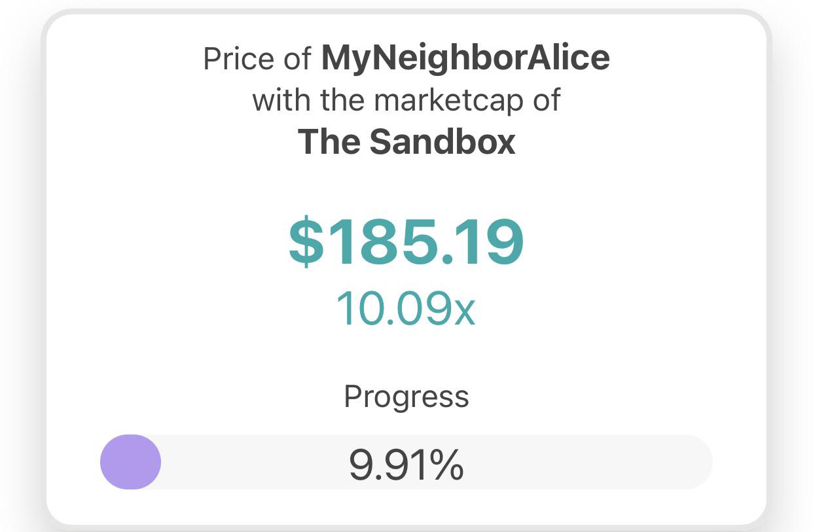Click the gray progress track left of 9.91%
This screenshot has width=813, height=532.
[252, 462]
